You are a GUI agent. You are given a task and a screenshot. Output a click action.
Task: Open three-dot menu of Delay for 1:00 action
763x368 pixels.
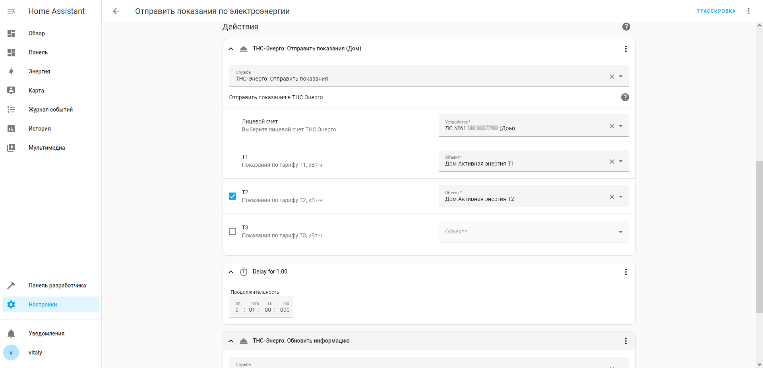626,272
